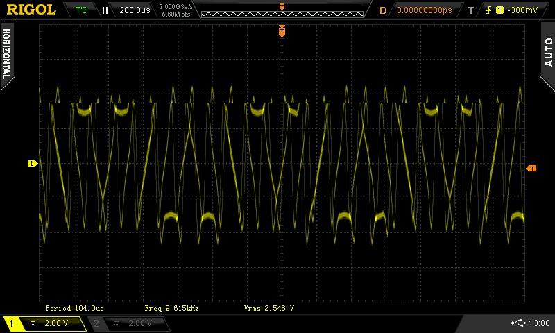This screenshot has height=333, width=555.
Task: Click the 13:08 clock display
Action: [539, 323]
